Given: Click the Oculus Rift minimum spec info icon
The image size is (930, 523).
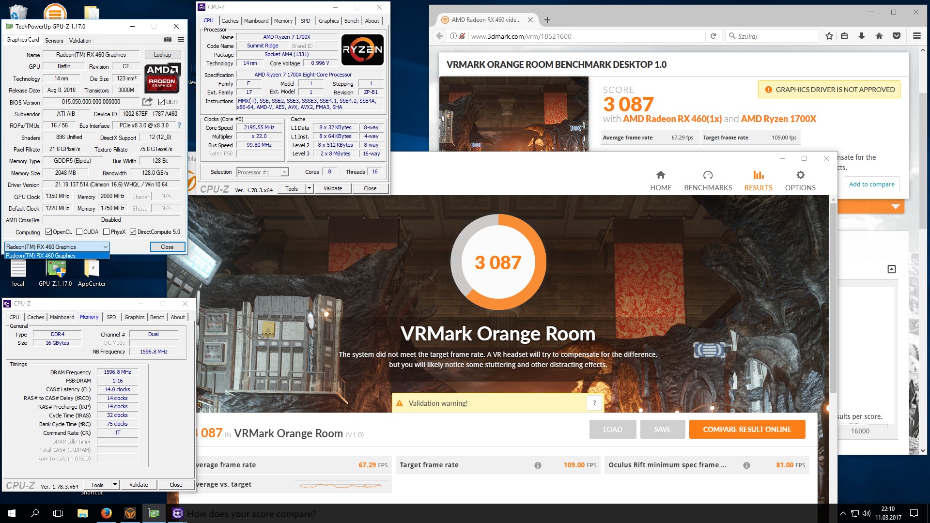Looking at the screenshot, I should pos(746,465).
